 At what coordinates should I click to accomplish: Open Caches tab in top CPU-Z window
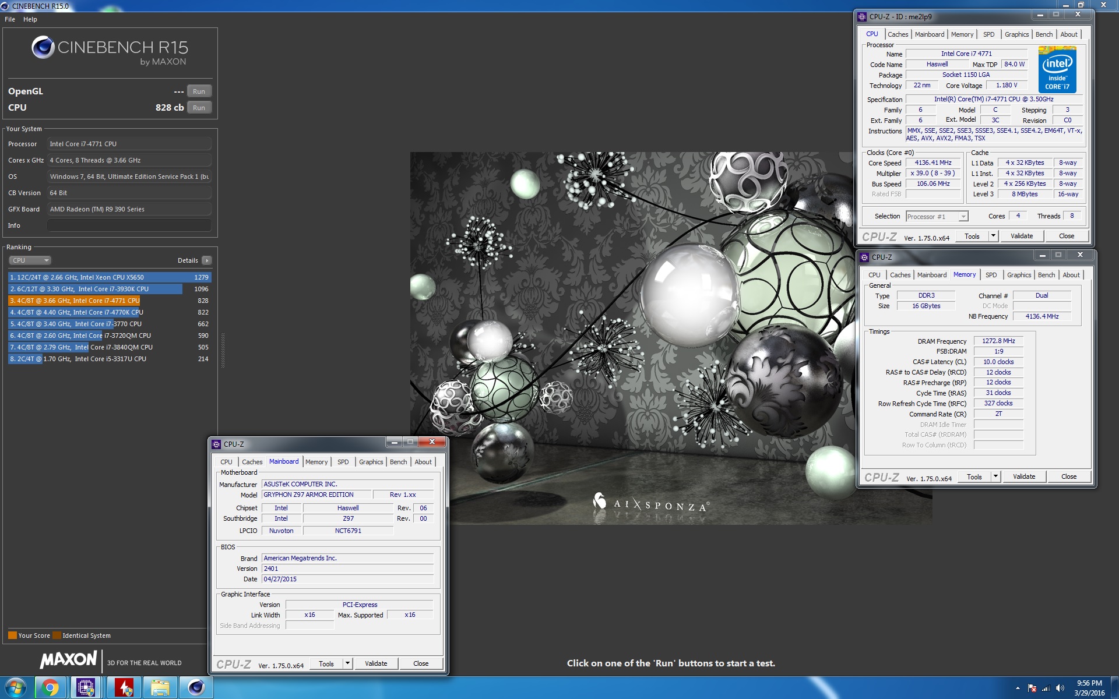coord(898,34)
